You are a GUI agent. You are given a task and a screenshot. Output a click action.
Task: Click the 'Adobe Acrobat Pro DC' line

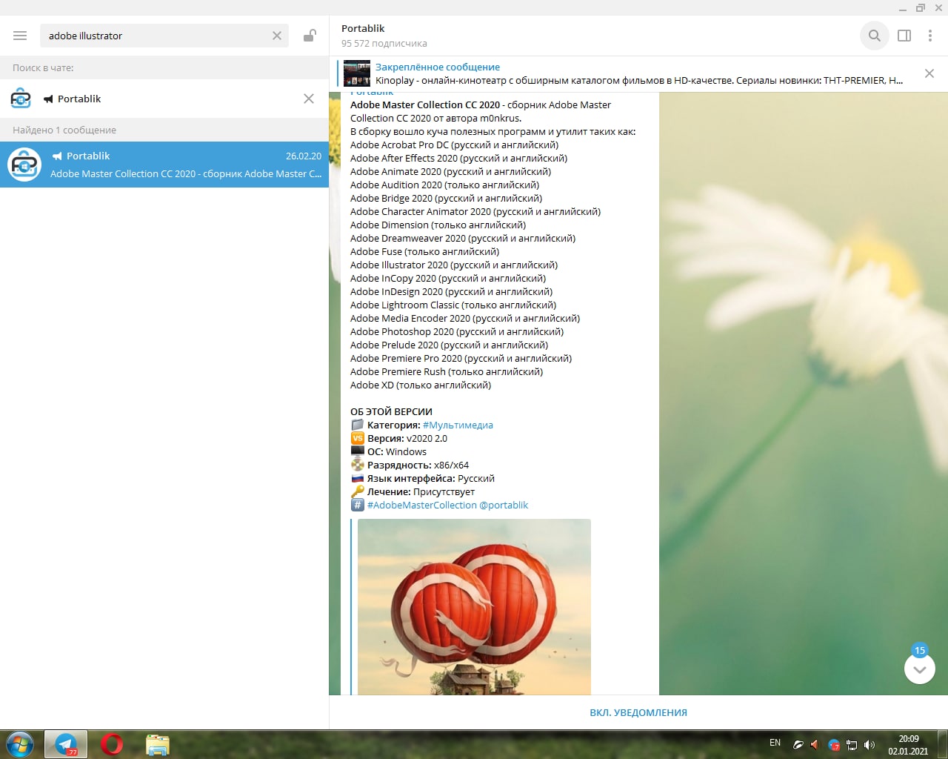click(455, 145)
